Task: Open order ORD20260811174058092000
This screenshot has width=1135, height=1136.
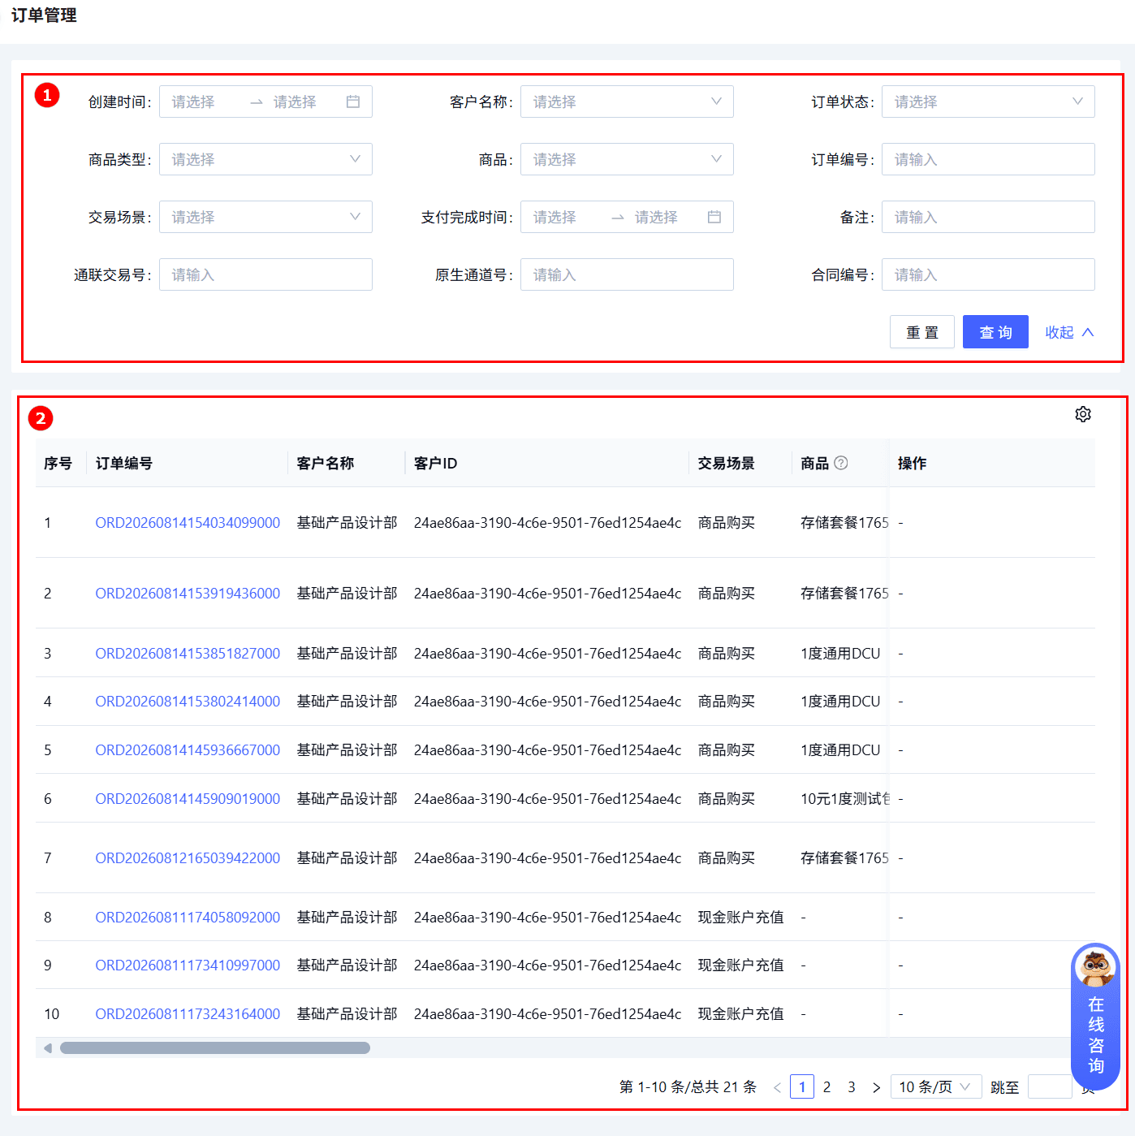Action: tap(188, 918)
